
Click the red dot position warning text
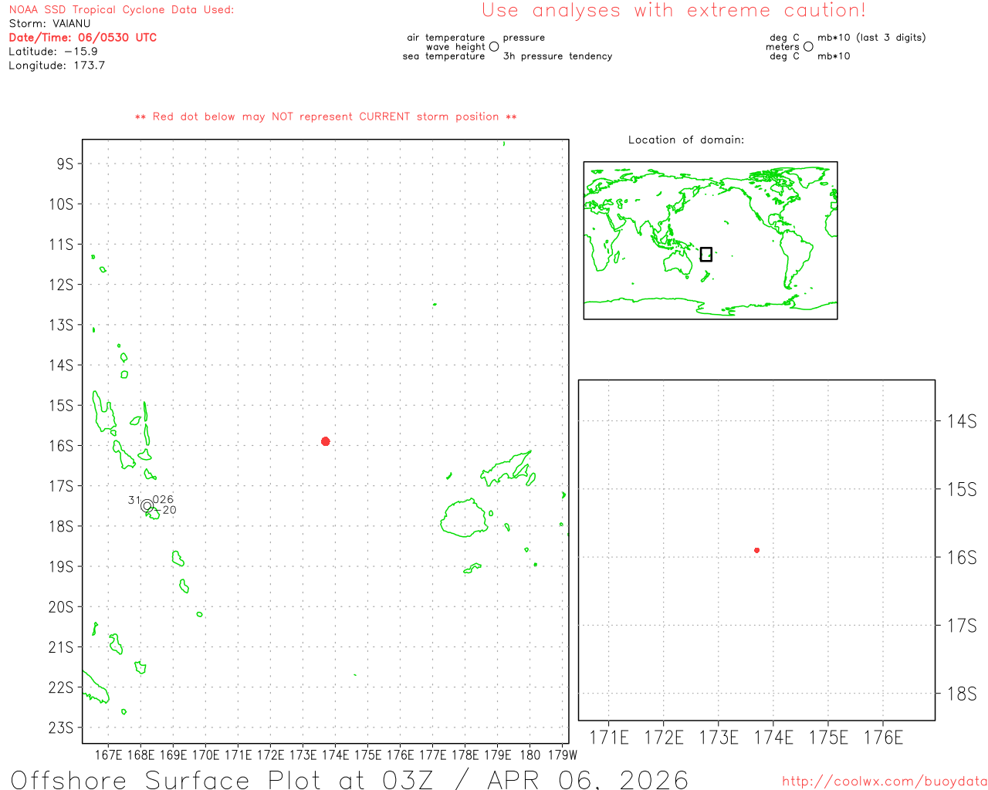[326, 116]
